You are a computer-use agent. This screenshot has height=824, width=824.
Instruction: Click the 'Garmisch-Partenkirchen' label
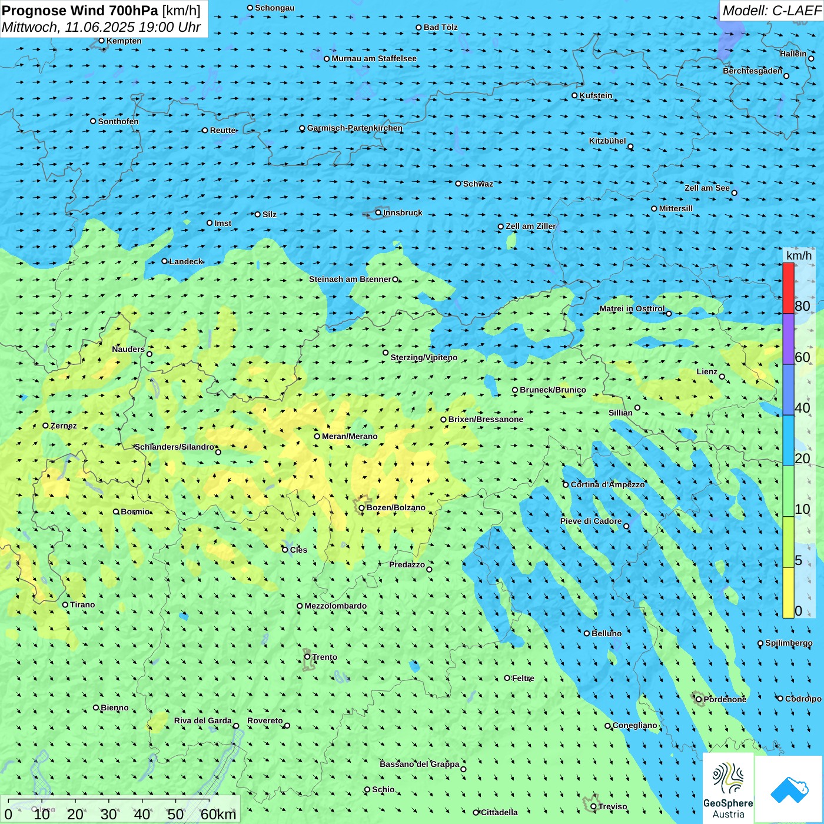355,128
